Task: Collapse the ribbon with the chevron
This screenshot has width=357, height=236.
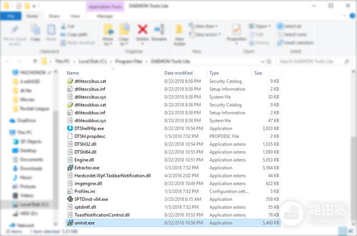Action: (344, 16)
